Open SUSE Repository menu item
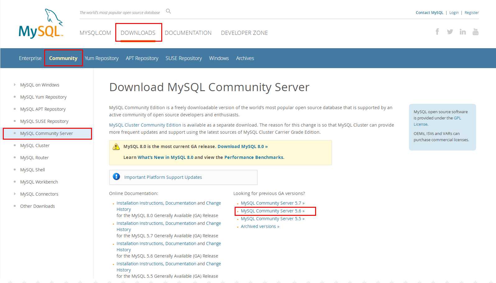496x283 pixels. tap(184, 58)
